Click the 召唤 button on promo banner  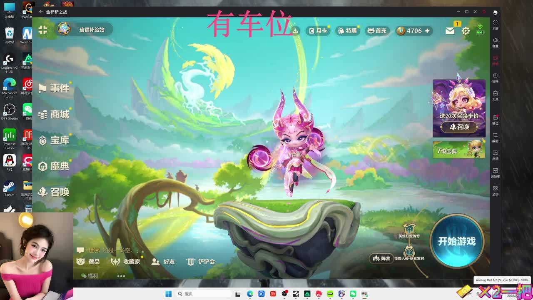(x=459, y=127)
